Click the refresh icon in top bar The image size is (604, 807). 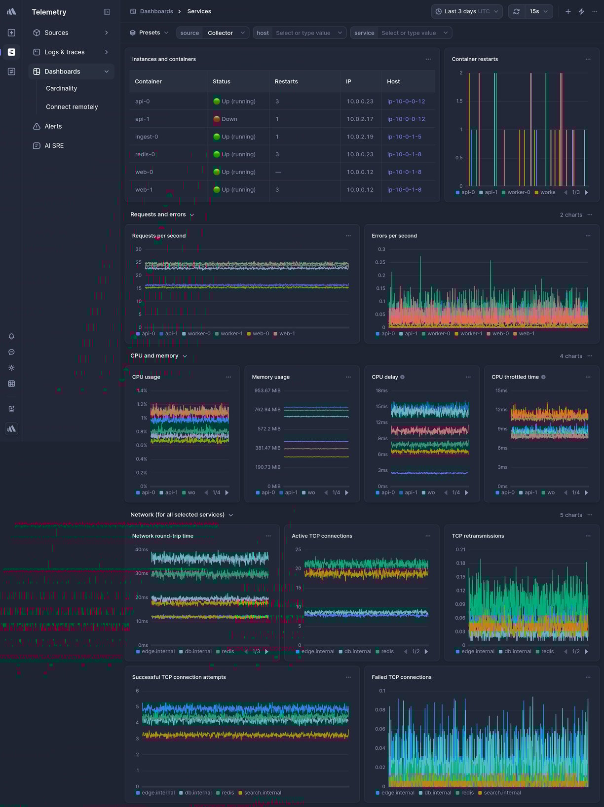point(516,11)
